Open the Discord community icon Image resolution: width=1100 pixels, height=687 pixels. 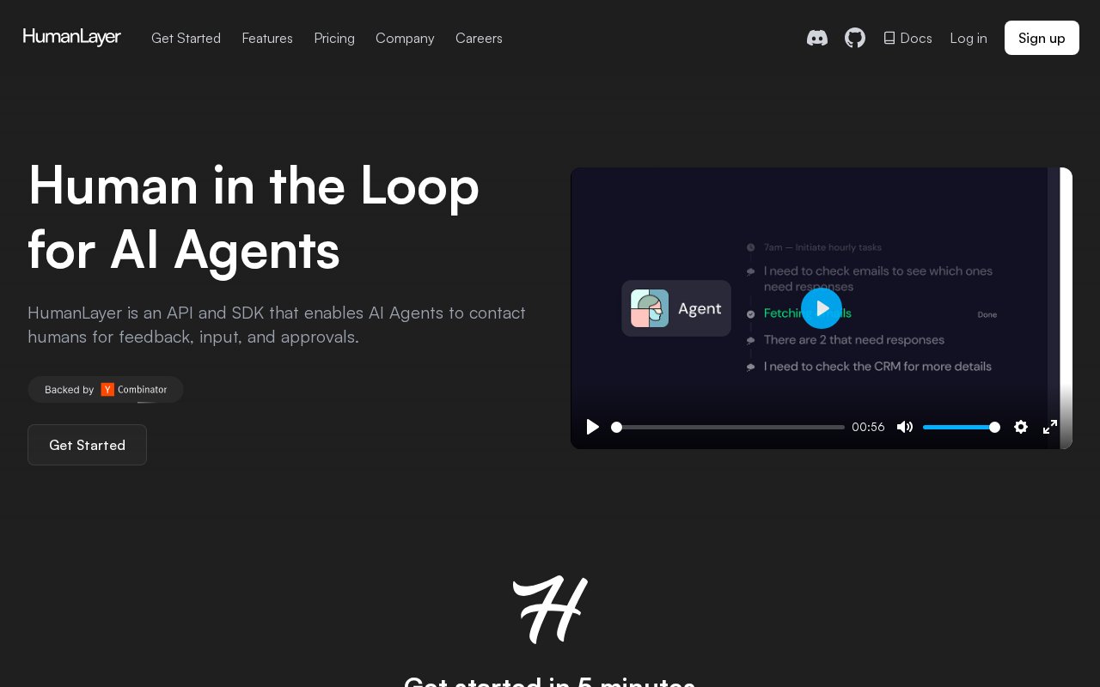(x=817, y=38)
